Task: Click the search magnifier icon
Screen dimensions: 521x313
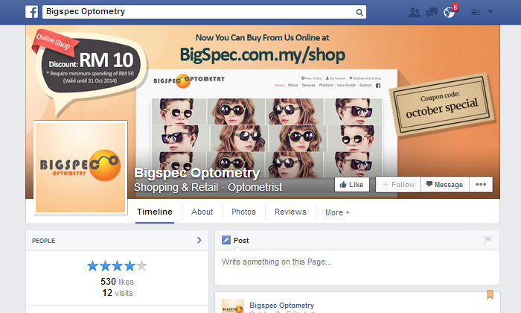Action: [359, 13]
